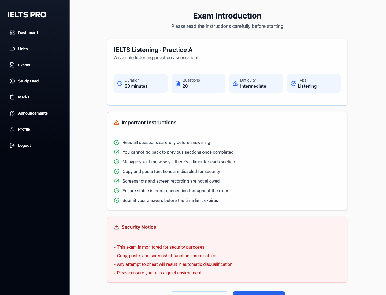This screenshot has width=386, height=295.
Task: Click the orange warning icon beside Important Instructions
Action: [x=117, y=123]
